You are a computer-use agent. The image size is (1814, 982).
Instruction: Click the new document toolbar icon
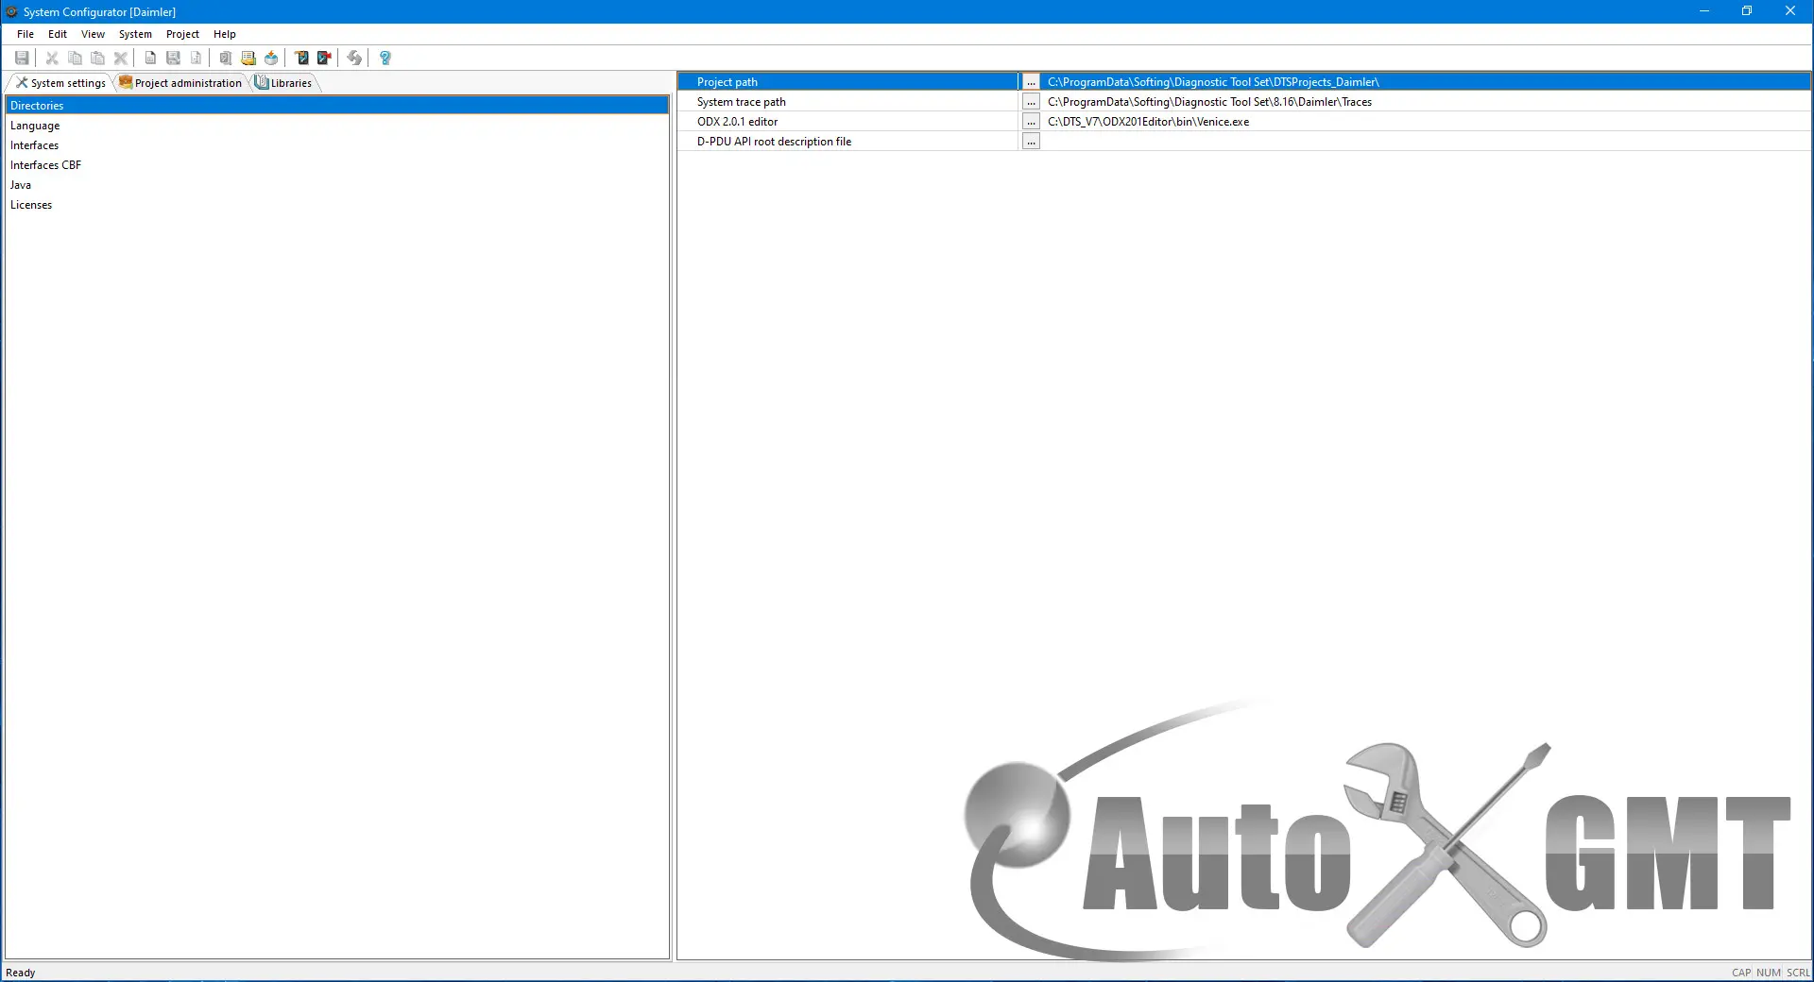coord(150,58)
